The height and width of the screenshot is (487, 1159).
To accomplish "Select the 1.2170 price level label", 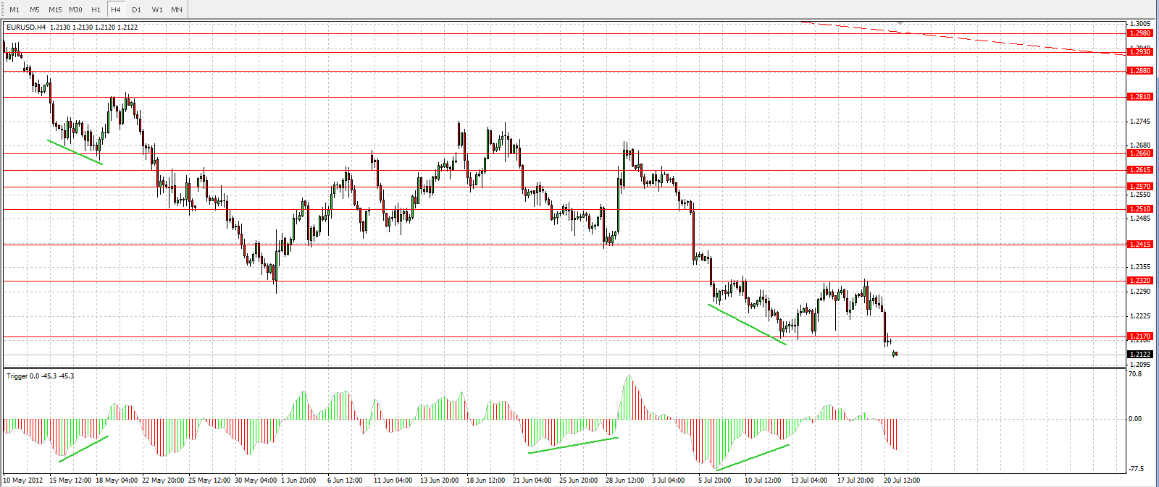I will click(1140, 336).
